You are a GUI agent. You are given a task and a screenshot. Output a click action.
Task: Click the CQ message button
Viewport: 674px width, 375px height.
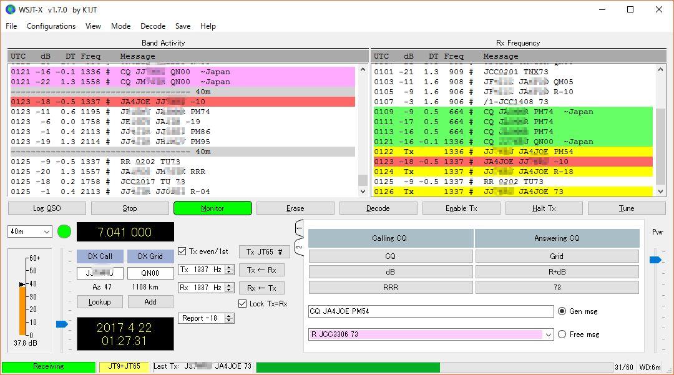click(391, 256)
